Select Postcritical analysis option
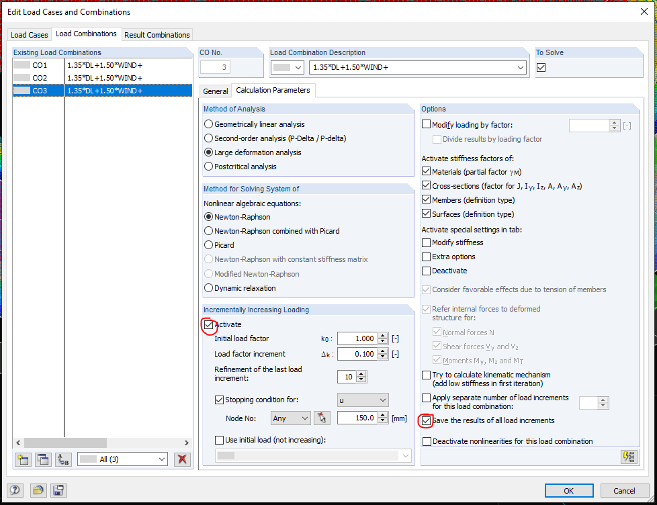Image resolution: width=657 pixels, height=505 pixels. [x=208, y=167]
